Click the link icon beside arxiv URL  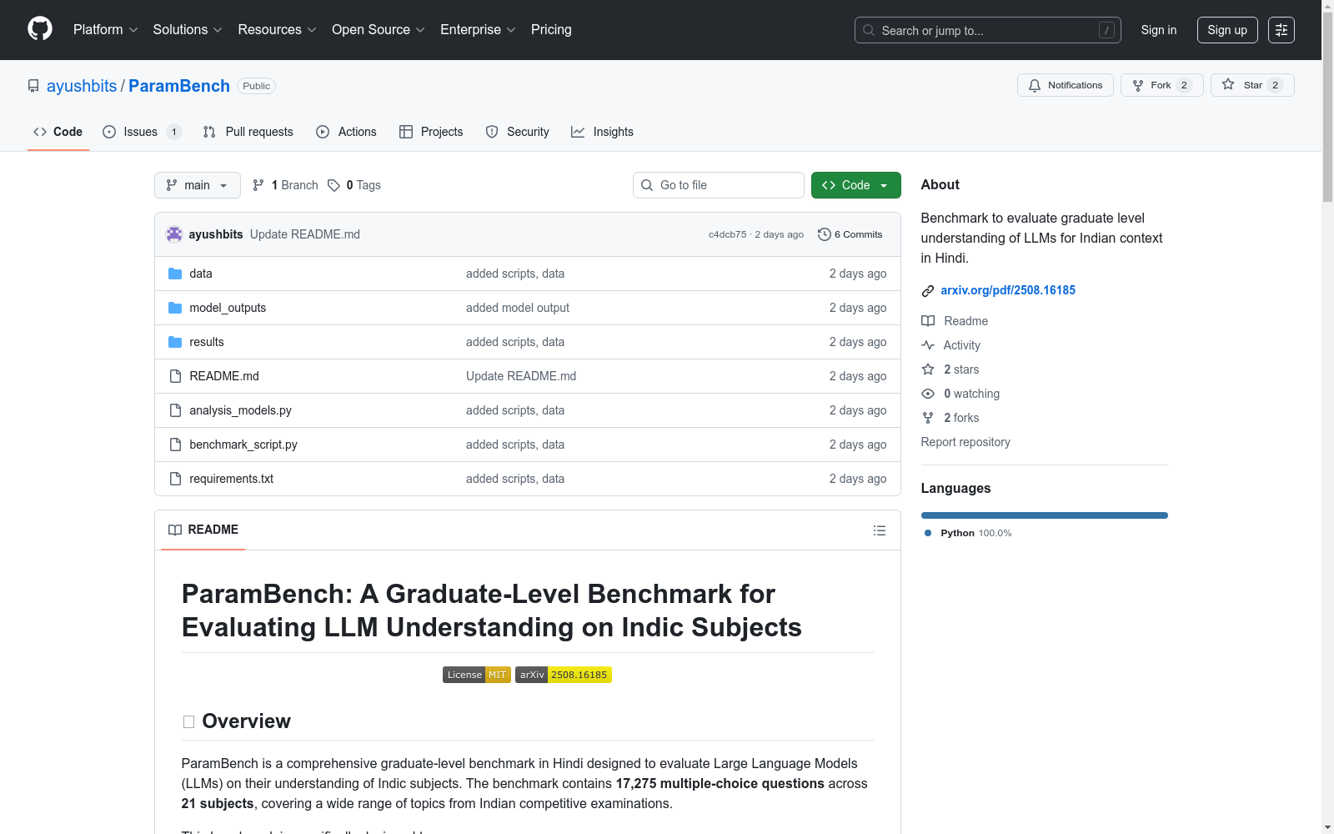click(x=928, y=291)
